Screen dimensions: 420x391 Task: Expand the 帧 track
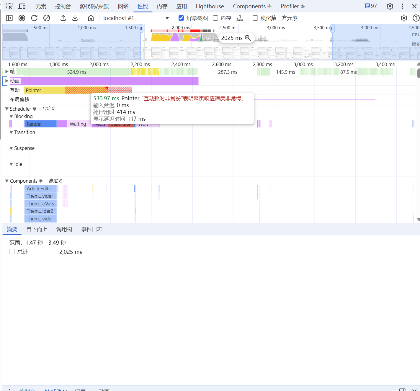point(7,71)
